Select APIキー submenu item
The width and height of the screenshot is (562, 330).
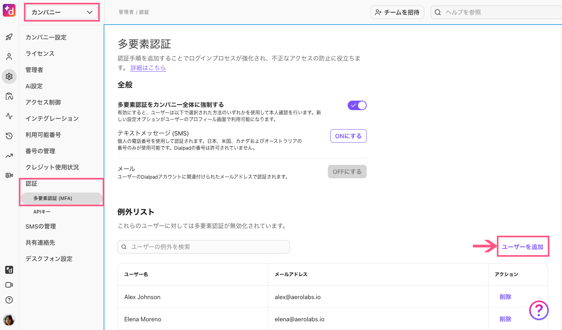[42, 212]
